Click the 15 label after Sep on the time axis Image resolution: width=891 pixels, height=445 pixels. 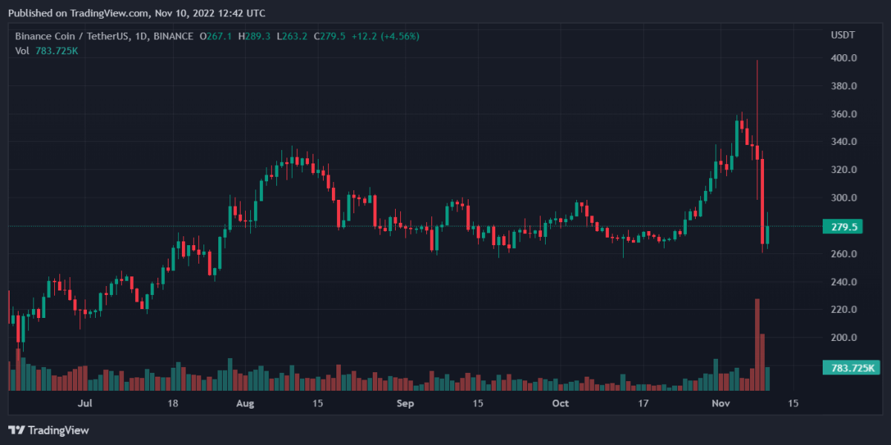pos(477,403)
